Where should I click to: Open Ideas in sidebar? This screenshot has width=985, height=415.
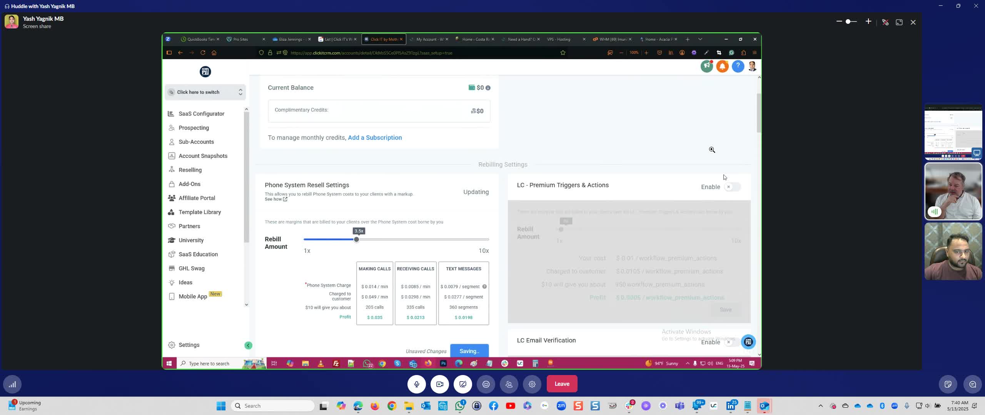pyautogui.click(x=185, y=282)
